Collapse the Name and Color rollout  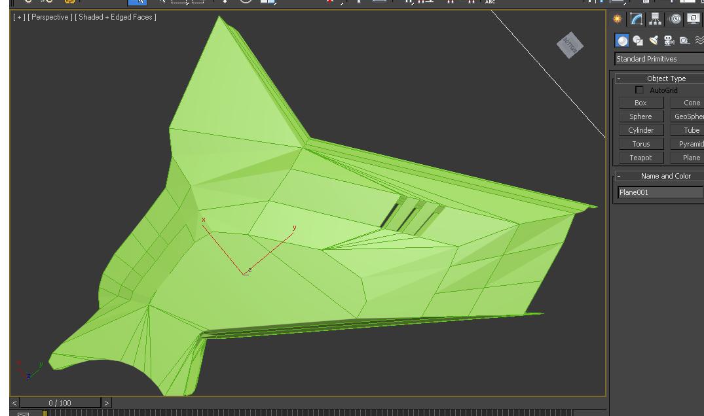618,176
